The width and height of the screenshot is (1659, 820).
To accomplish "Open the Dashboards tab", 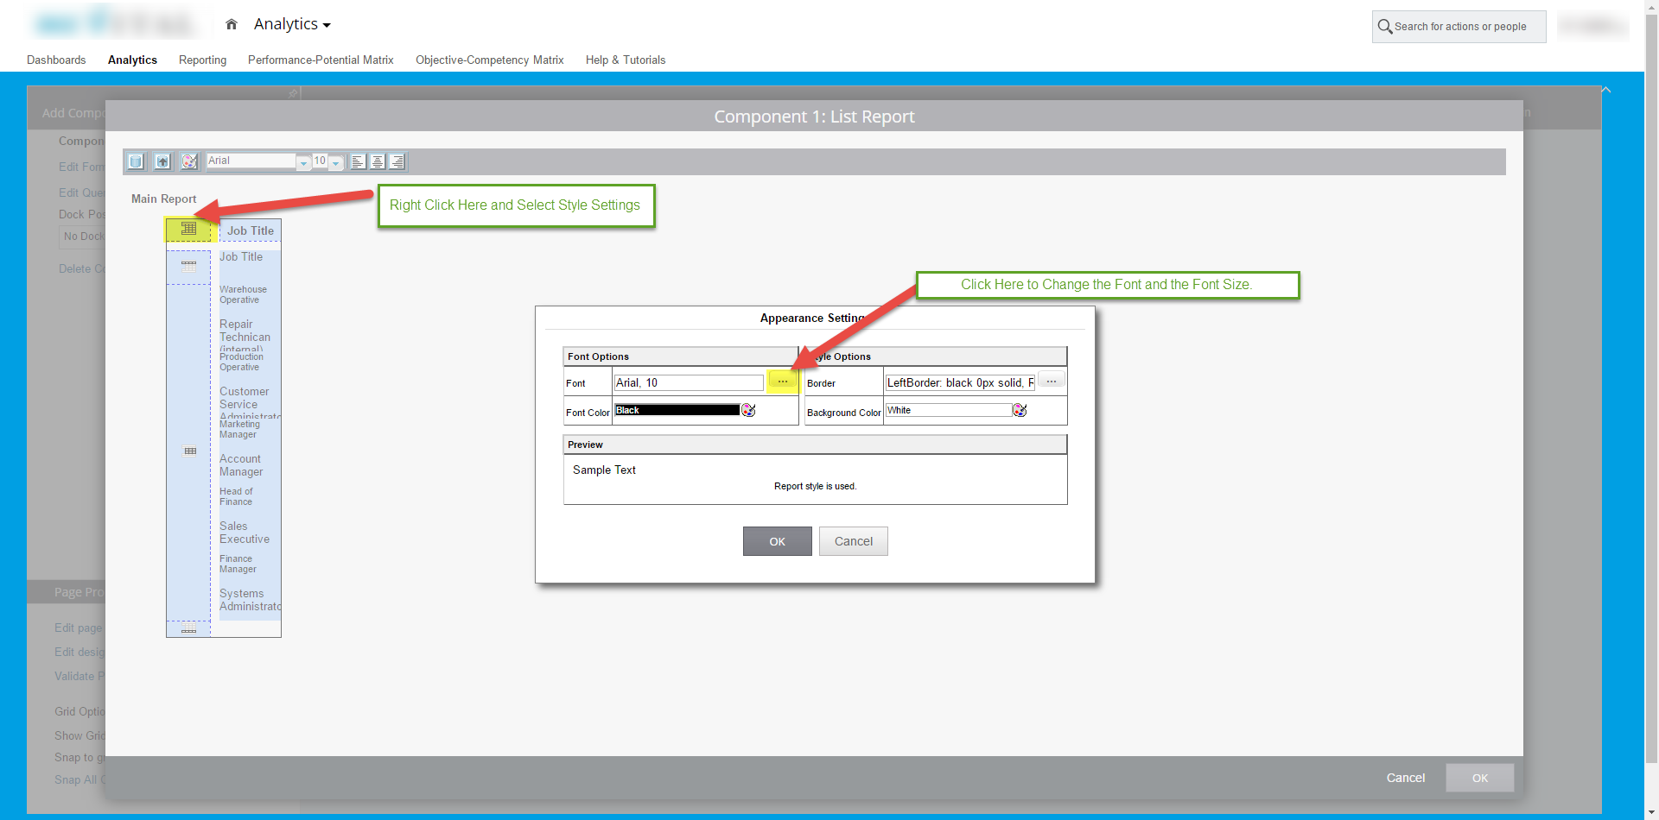I will (x=56, y=60).
